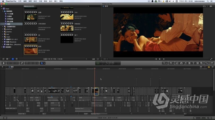Open the last menu bar item (帮助)
This screenshot has width=215, height=120.
tap(61, 1)
